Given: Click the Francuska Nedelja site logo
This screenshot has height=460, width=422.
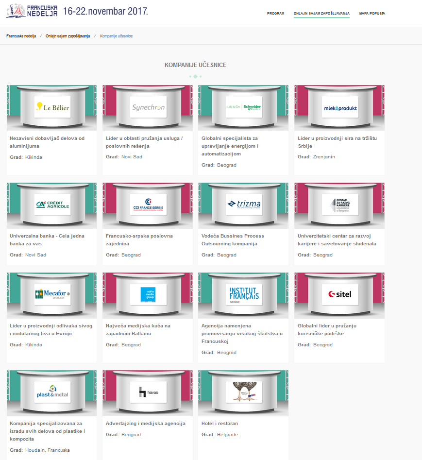Looking at the screenshot, I should point(32,11).
